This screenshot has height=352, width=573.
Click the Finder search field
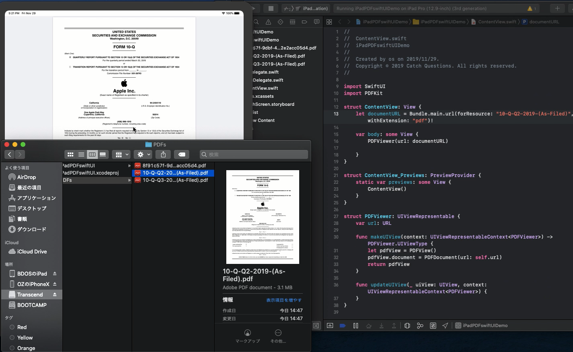pyautogui.click(x=254, y=154)
